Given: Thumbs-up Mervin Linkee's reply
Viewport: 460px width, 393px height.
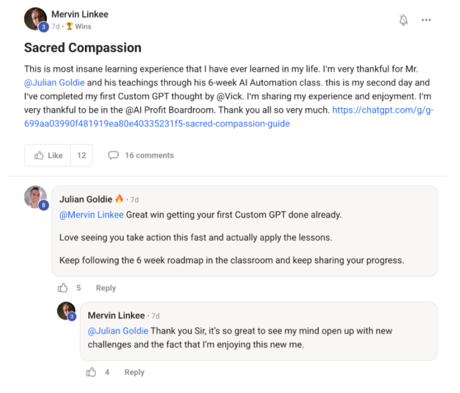Looking at the screenshot, I should point(91,372).
